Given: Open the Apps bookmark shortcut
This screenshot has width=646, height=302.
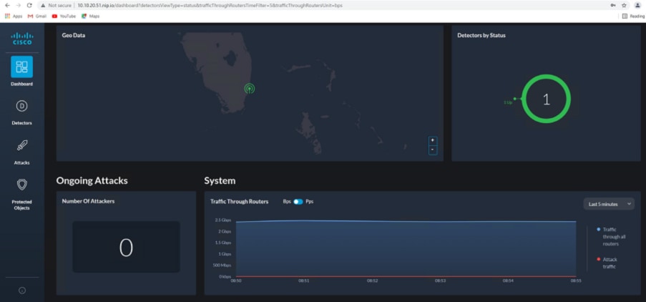Looking at the screenshot, I should [14, 16].
